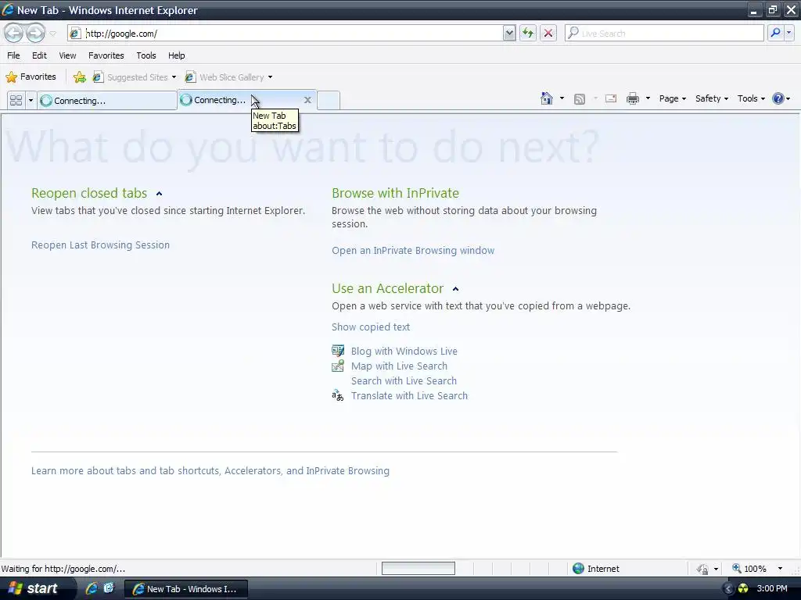Open the Safety command menu
This screenshot has height=600, width=801.
tap(712, 98)
